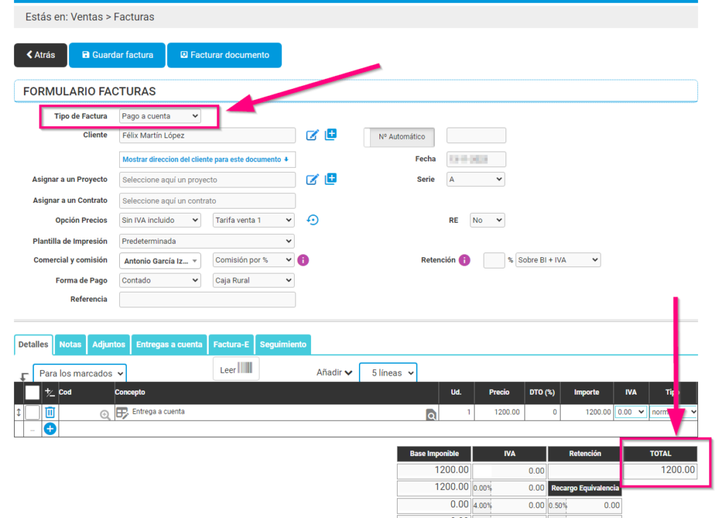
Task: Expand the Forma de Pago Contado dropdown
Action: click(x=160, y=280)
